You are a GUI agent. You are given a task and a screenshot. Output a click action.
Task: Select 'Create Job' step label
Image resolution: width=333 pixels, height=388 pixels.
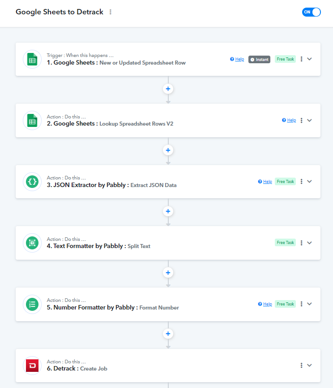(x=94, y=369)
